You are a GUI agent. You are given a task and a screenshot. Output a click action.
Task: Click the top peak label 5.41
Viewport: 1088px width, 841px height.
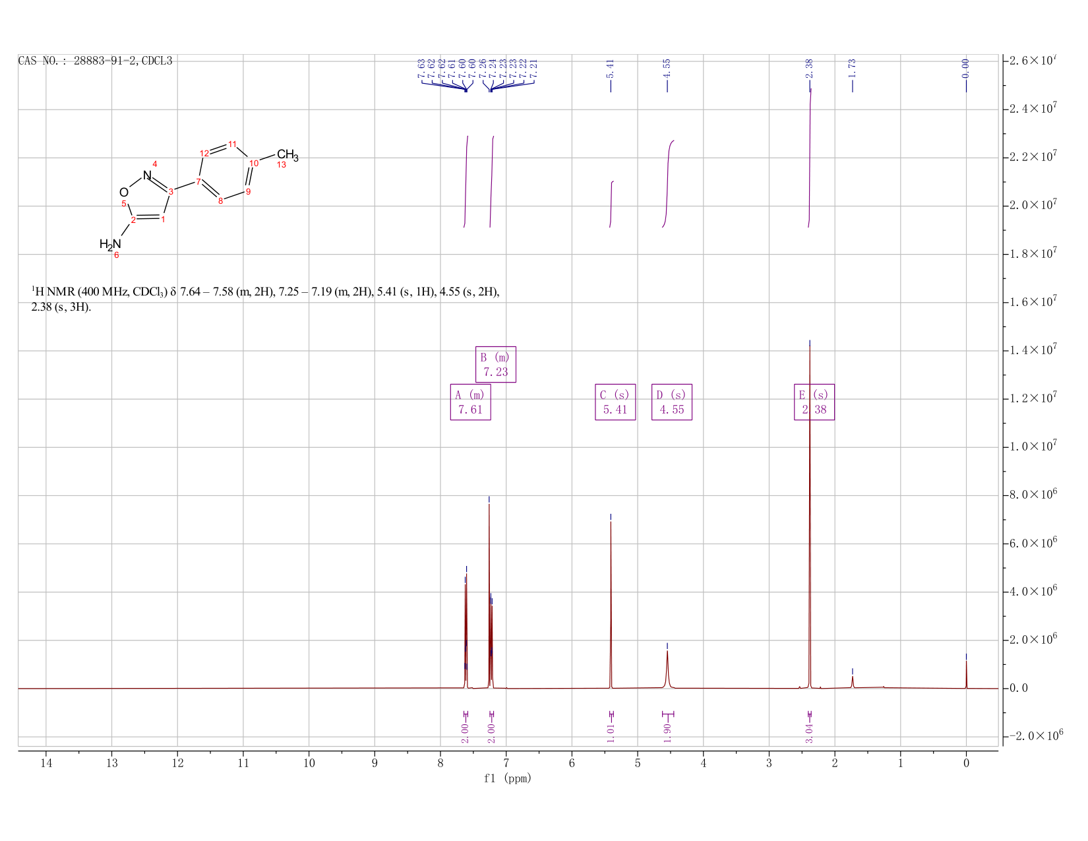click(x=611, y=68)
